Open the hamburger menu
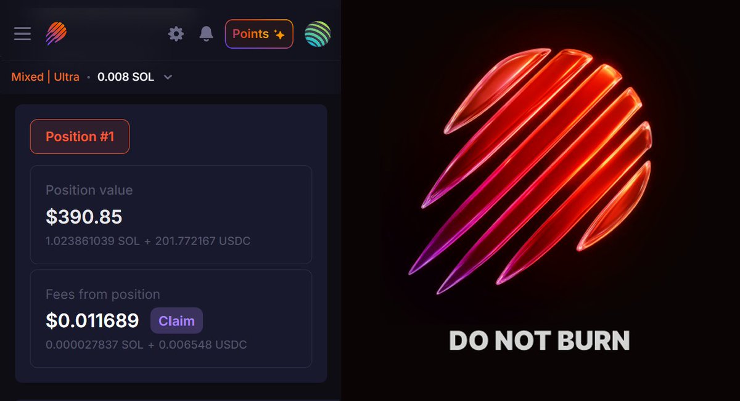Screen dimensions: 740x401 pyautogui.click(x=22, y=34)
